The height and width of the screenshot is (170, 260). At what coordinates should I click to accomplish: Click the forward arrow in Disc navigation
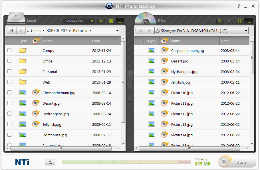pos(150,31)
